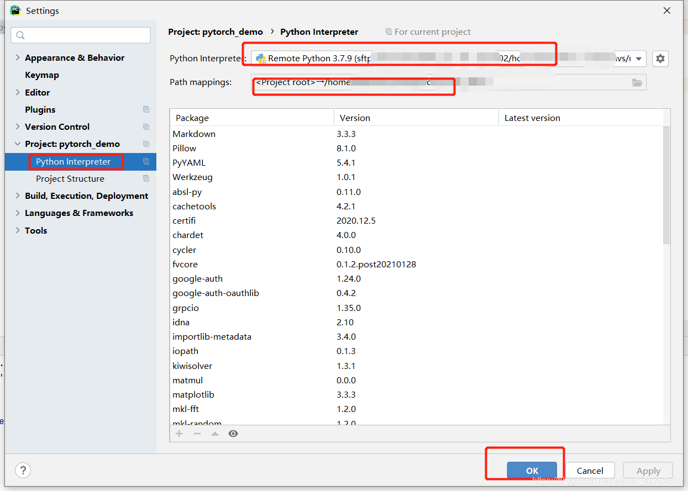Open Keymap settings
The height and width of the screenshot is (491, 688).
click(x=42, y=75)
